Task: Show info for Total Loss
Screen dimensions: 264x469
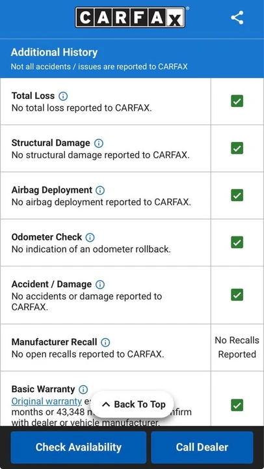Action: pos(63,96)
